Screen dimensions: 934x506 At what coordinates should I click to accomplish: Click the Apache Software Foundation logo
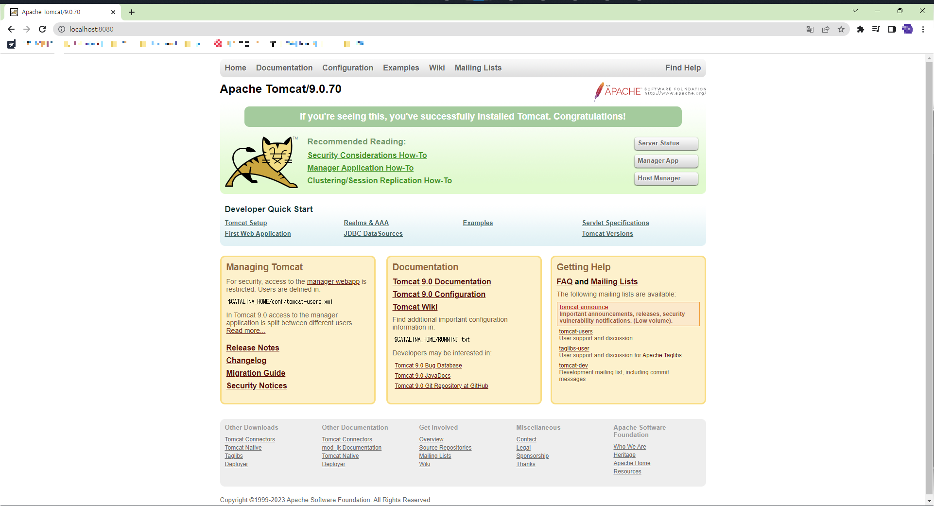click(x=650, y=91)
